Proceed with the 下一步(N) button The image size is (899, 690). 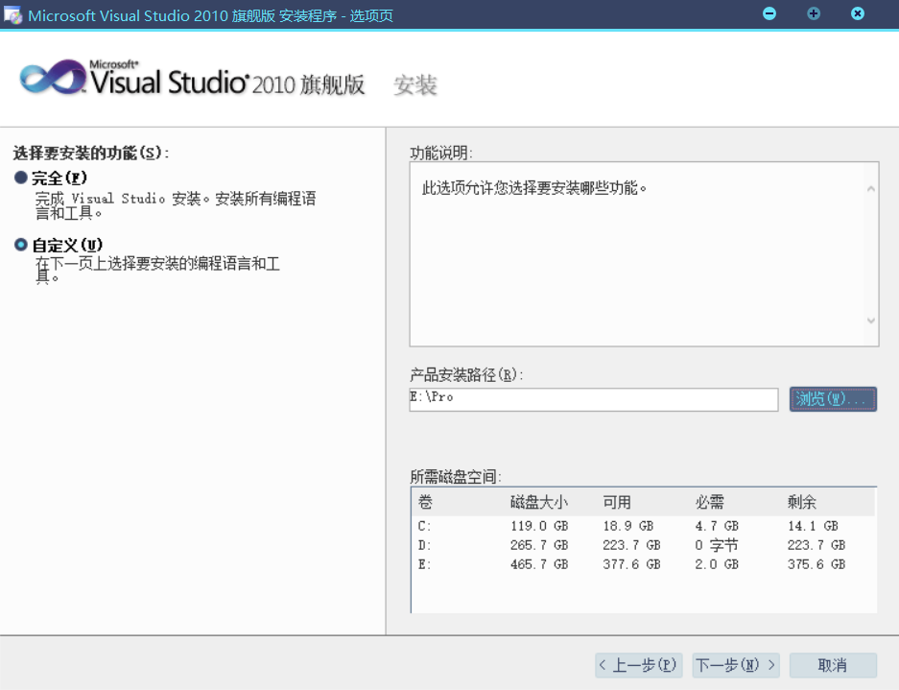tap(736, 665)
